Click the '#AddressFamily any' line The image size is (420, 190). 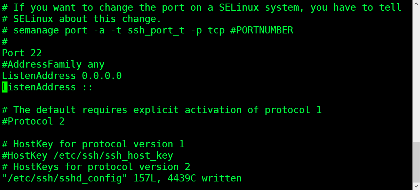[53, 64]
